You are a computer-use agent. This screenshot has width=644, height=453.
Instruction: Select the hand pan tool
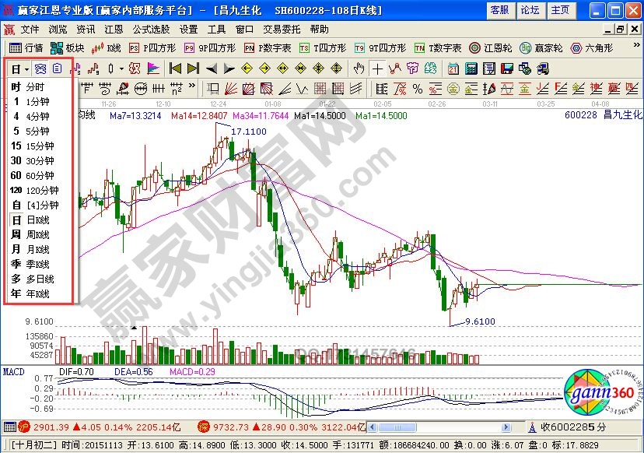[x=359, y=68]
